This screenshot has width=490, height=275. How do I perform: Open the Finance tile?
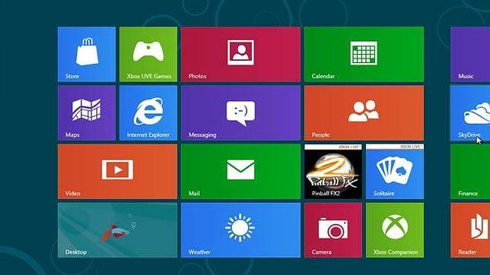click(470, 172)
